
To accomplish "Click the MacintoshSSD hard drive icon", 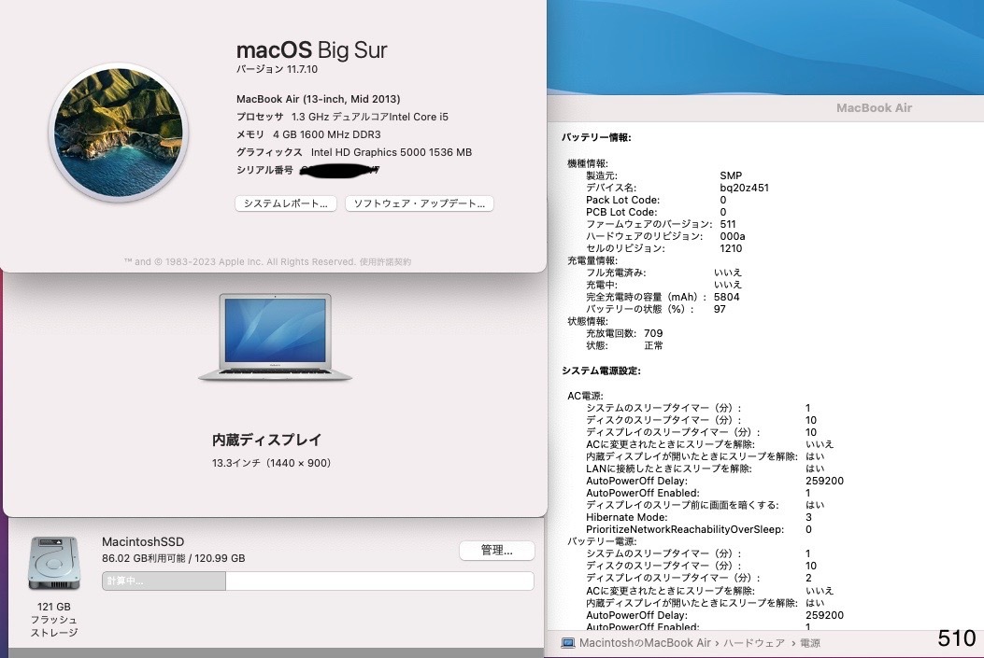I will pos(54,563).
